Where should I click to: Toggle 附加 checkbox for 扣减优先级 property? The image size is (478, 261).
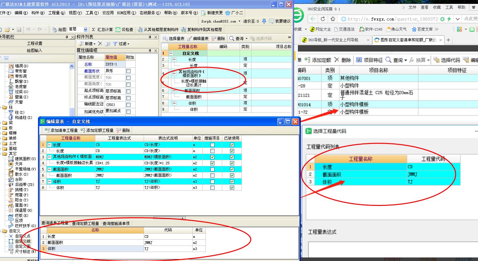pos(129,111)
